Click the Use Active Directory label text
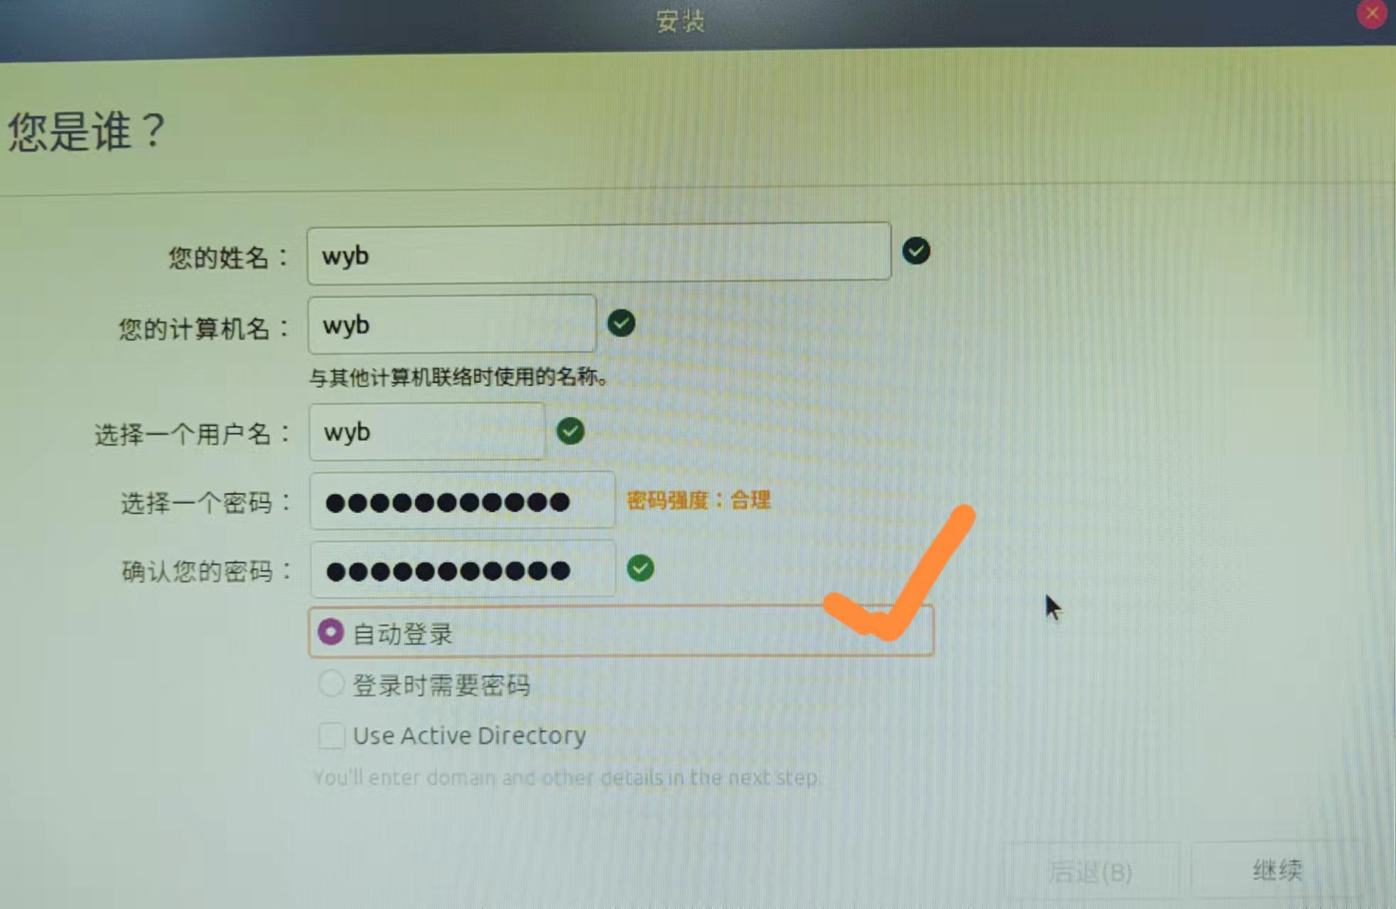Viewport: 1396px width, 909px height. [x=470, y=736]
